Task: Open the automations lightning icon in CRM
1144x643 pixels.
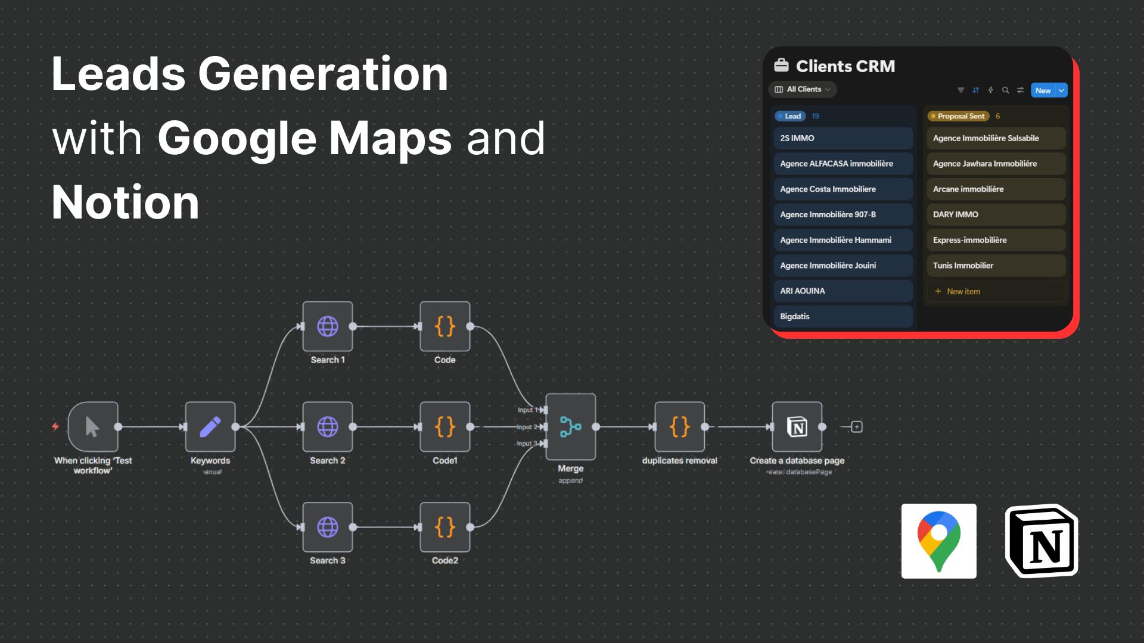Action: tap(990, 90)
